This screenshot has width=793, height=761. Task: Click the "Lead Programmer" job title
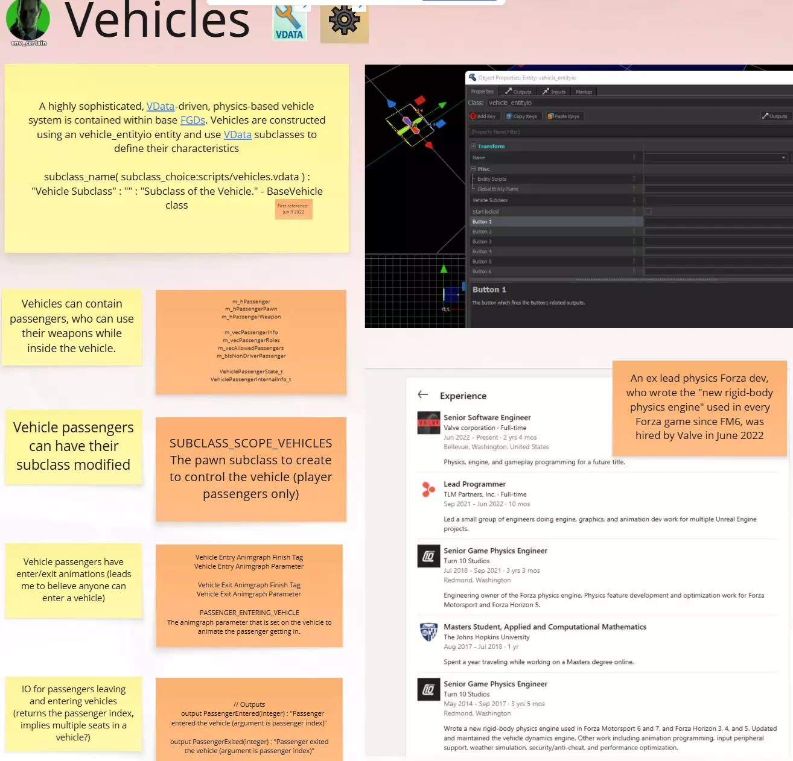click(x=474, y=484)
